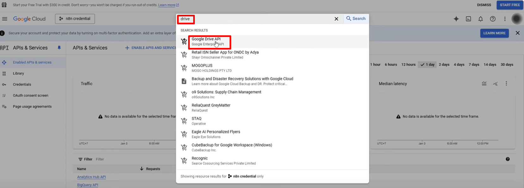
Task: Click the document icon beside Backup and Disaster Recovery
Action: [184, 81]
